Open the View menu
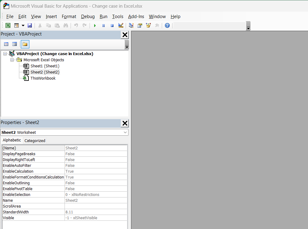The width and height of the screenshot is (308, 229). (x=36, y=17)
